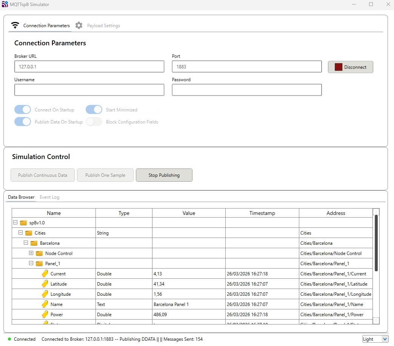This screenshot has width=394, height=346.
Task: Click the Wi-Fi icon beside Connection Parameters
Action: tap(15, 26)
